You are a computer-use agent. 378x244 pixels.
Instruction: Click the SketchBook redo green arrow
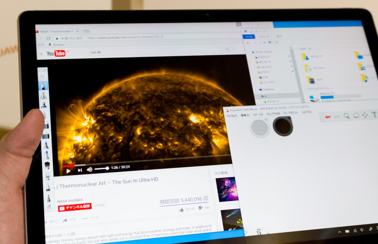pos(337,117)
